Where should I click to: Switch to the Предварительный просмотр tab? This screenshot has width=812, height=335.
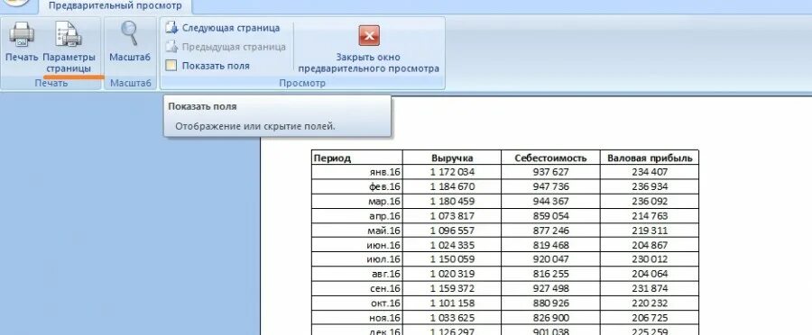click(115, 6)
